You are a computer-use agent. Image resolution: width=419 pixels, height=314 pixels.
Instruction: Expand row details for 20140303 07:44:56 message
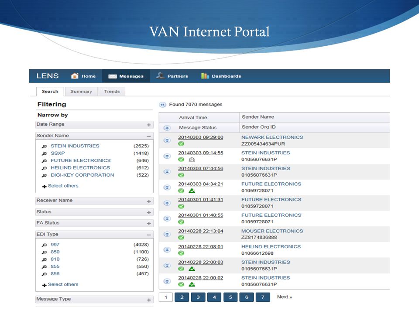[167, 172]
